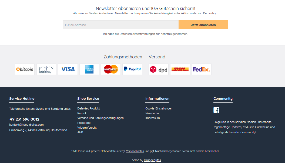
Task: Click the FedEx shipping logo
Action: coord(202,69)
